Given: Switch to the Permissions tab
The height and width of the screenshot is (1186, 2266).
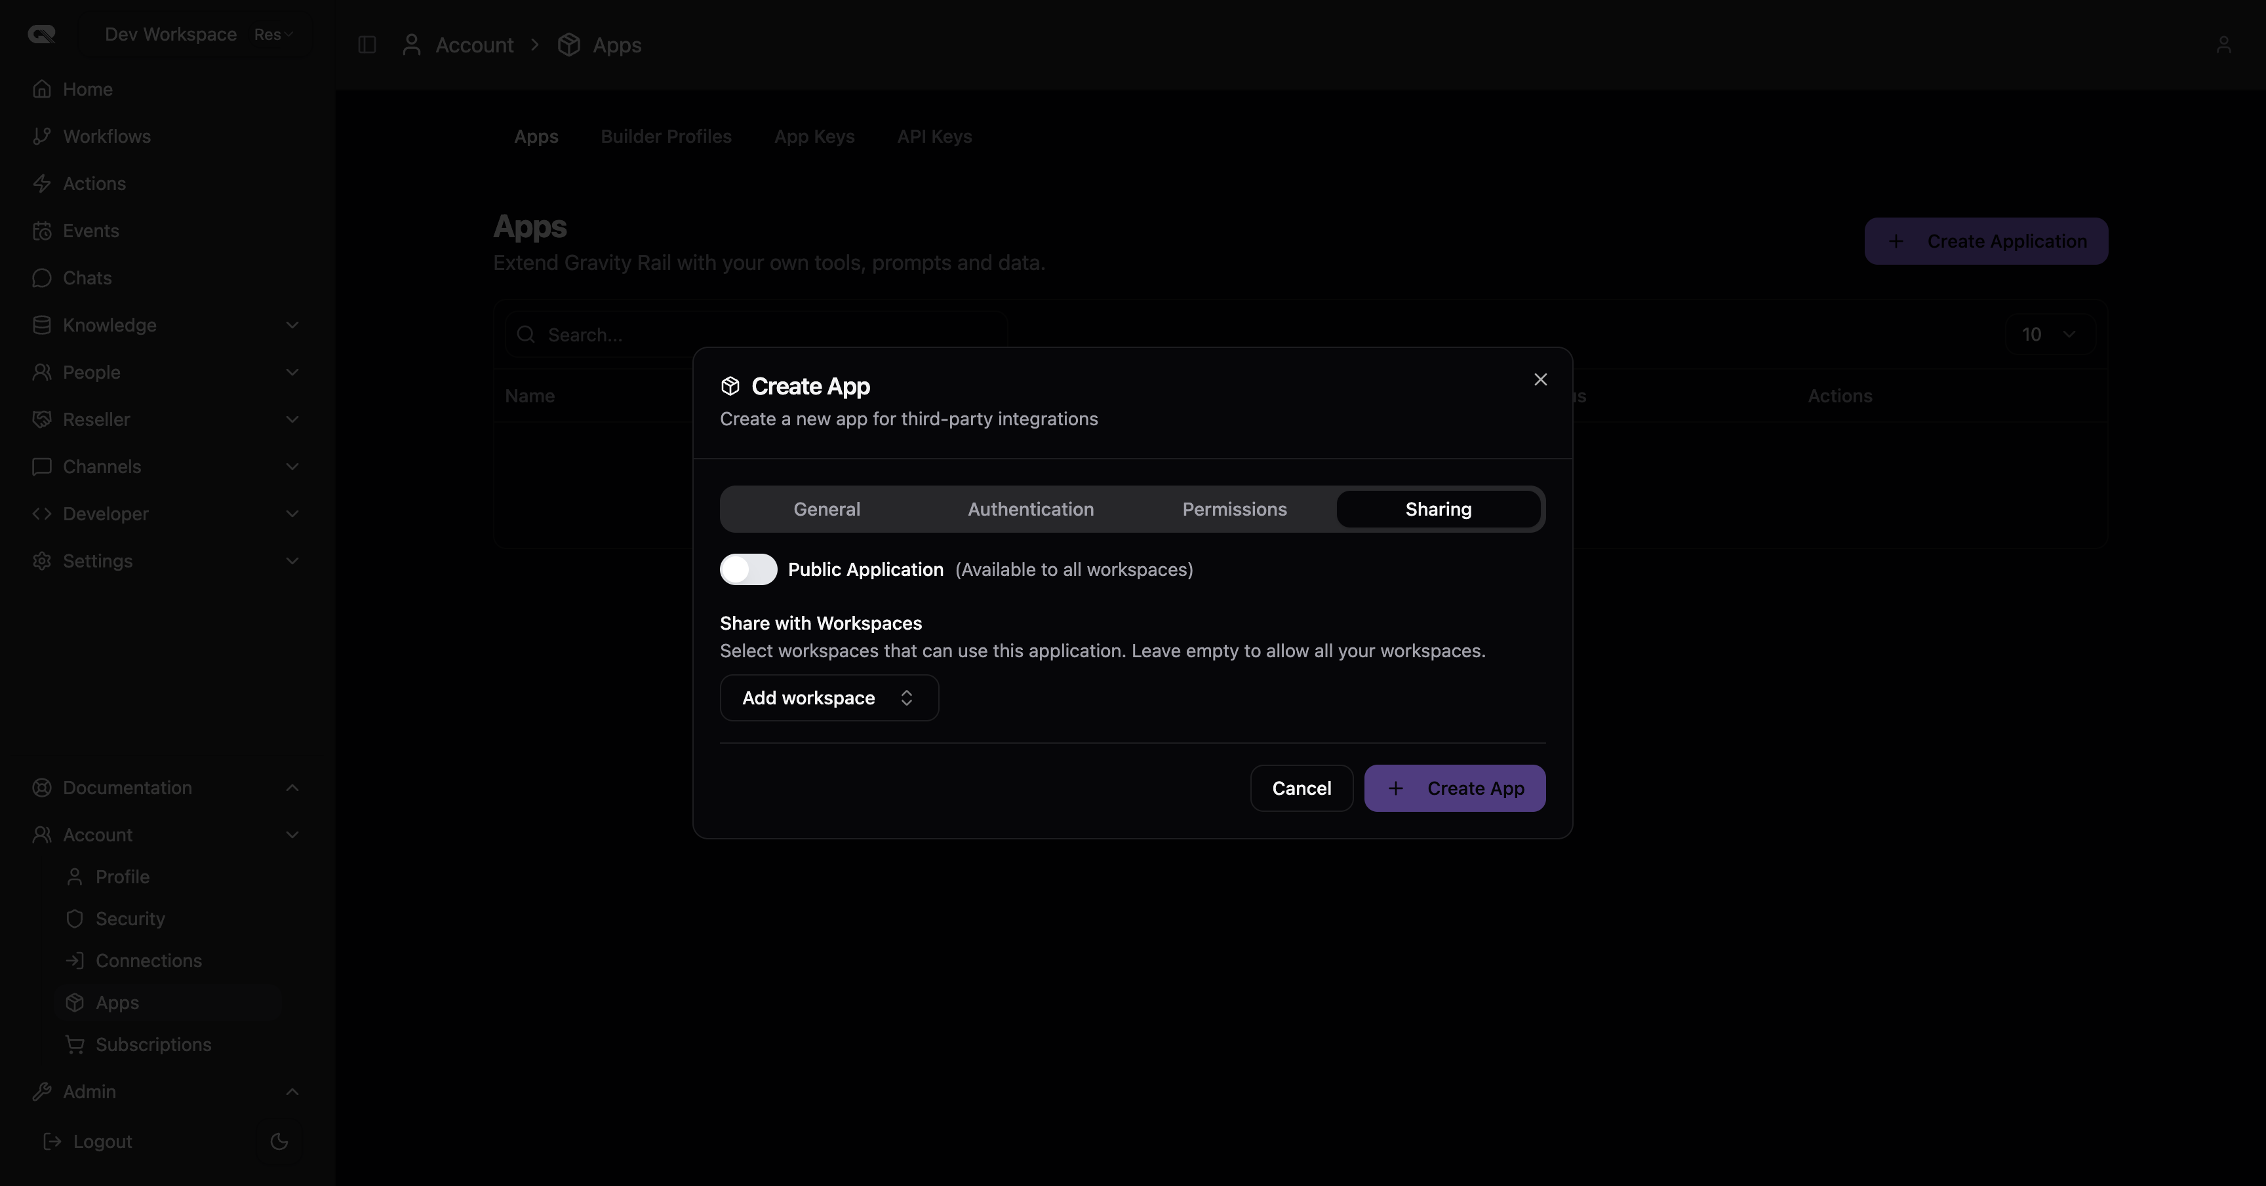Looking at the screenshot, I should pos(1234,509).
